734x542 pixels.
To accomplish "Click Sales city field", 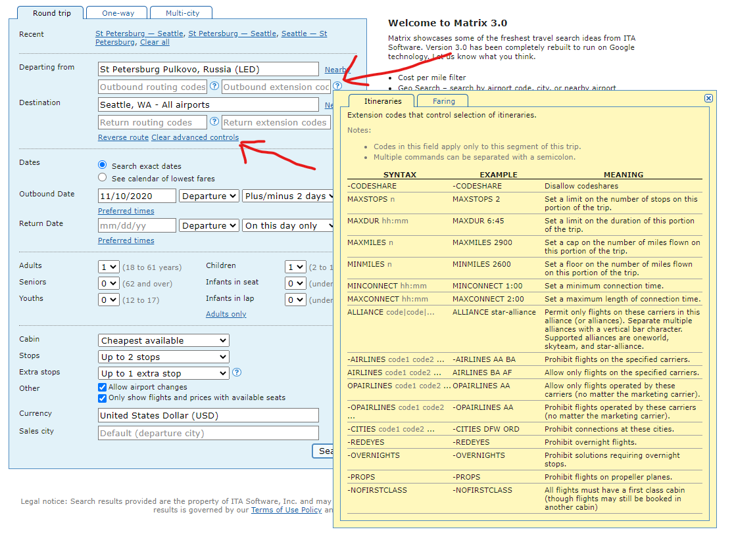I will pos(208,433).
